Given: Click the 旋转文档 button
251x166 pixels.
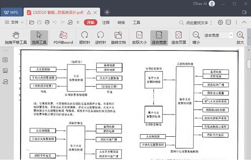Looking at the screenshot, I should coord(118,38).
